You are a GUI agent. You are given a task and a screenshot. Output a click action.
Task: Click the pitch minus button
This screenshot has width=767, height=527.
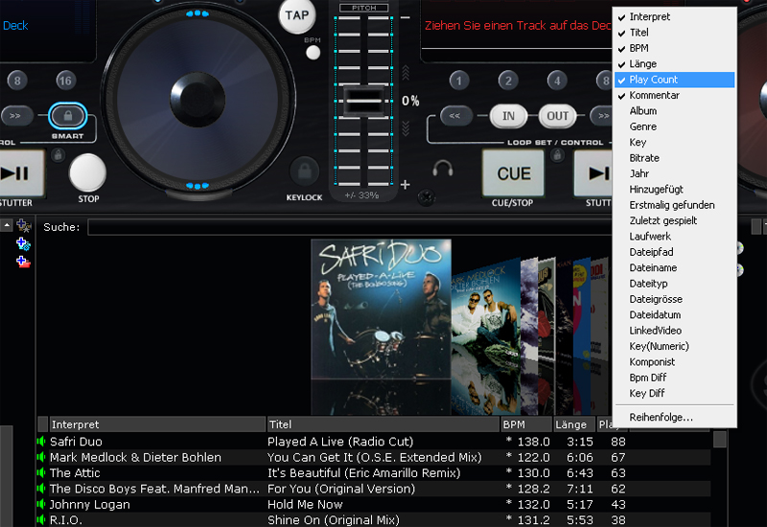point(405,17)
